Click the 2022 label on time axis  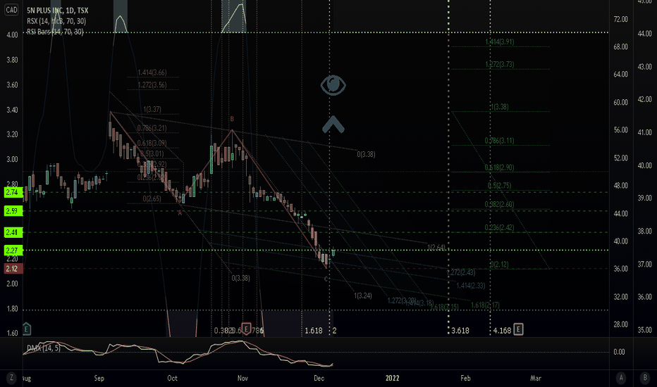click(392, 379)
